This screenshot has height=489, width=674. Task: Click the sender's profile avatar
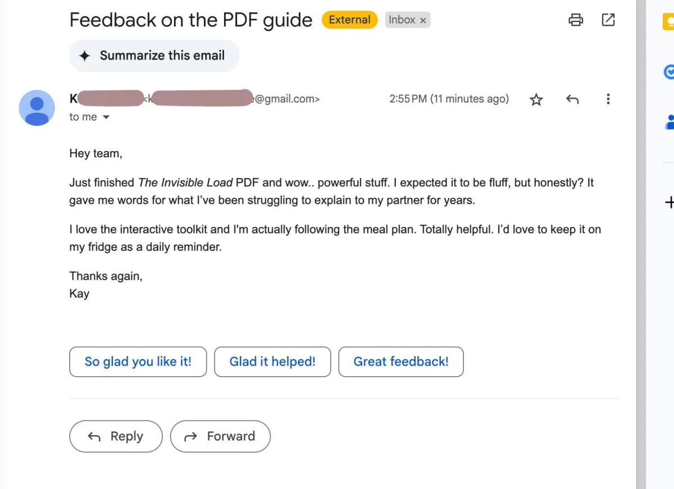tap(37, 108)
